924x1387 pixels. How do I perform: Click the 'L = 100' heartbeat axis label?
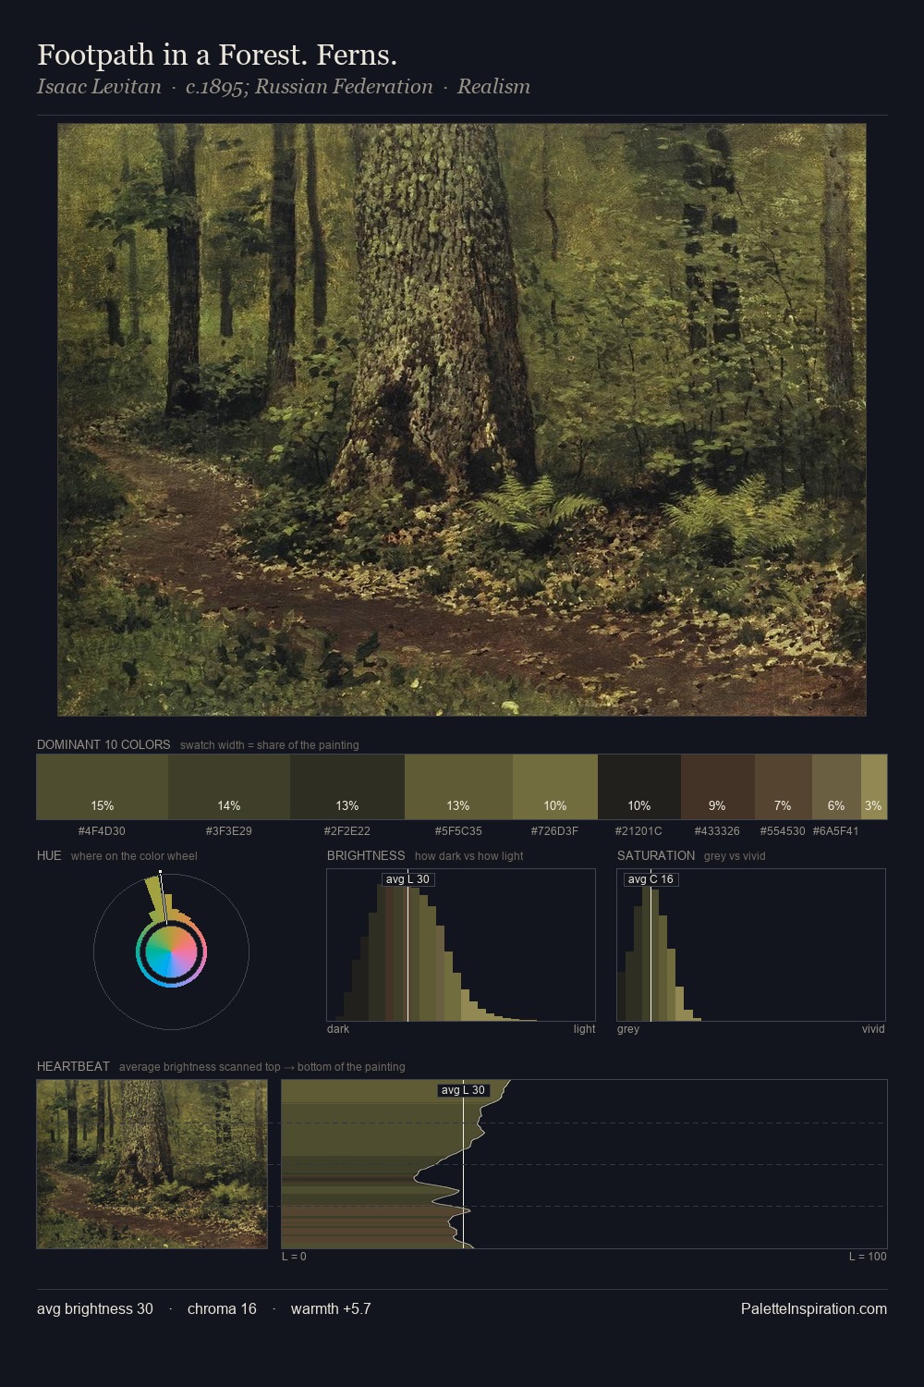(x=868, y=1257)
